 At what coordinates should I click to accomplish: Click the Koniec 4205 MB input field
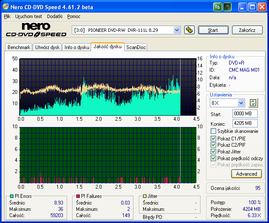tap(245, 123)
